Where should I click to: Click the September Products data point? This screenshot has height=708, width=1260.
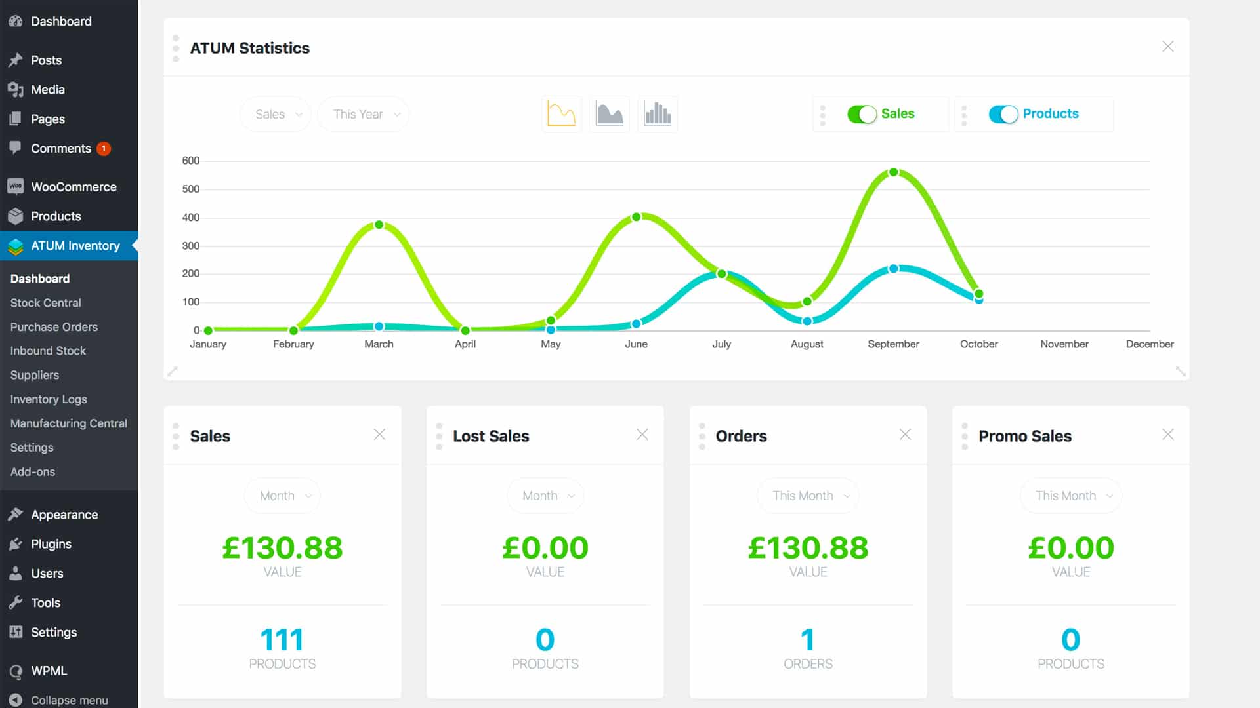coord(893,269)
